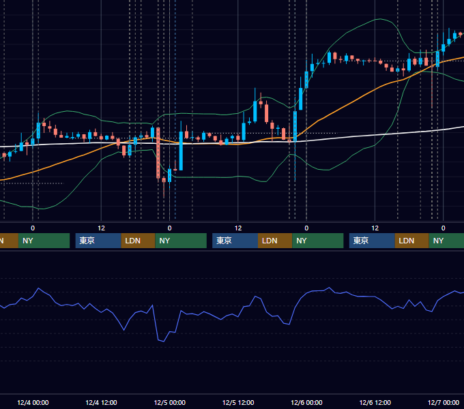Select the lower green Bollinger band line

(207, 177)
